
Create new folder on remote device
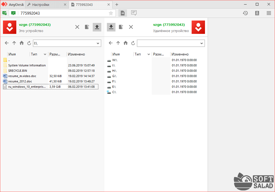coord(121,27)
